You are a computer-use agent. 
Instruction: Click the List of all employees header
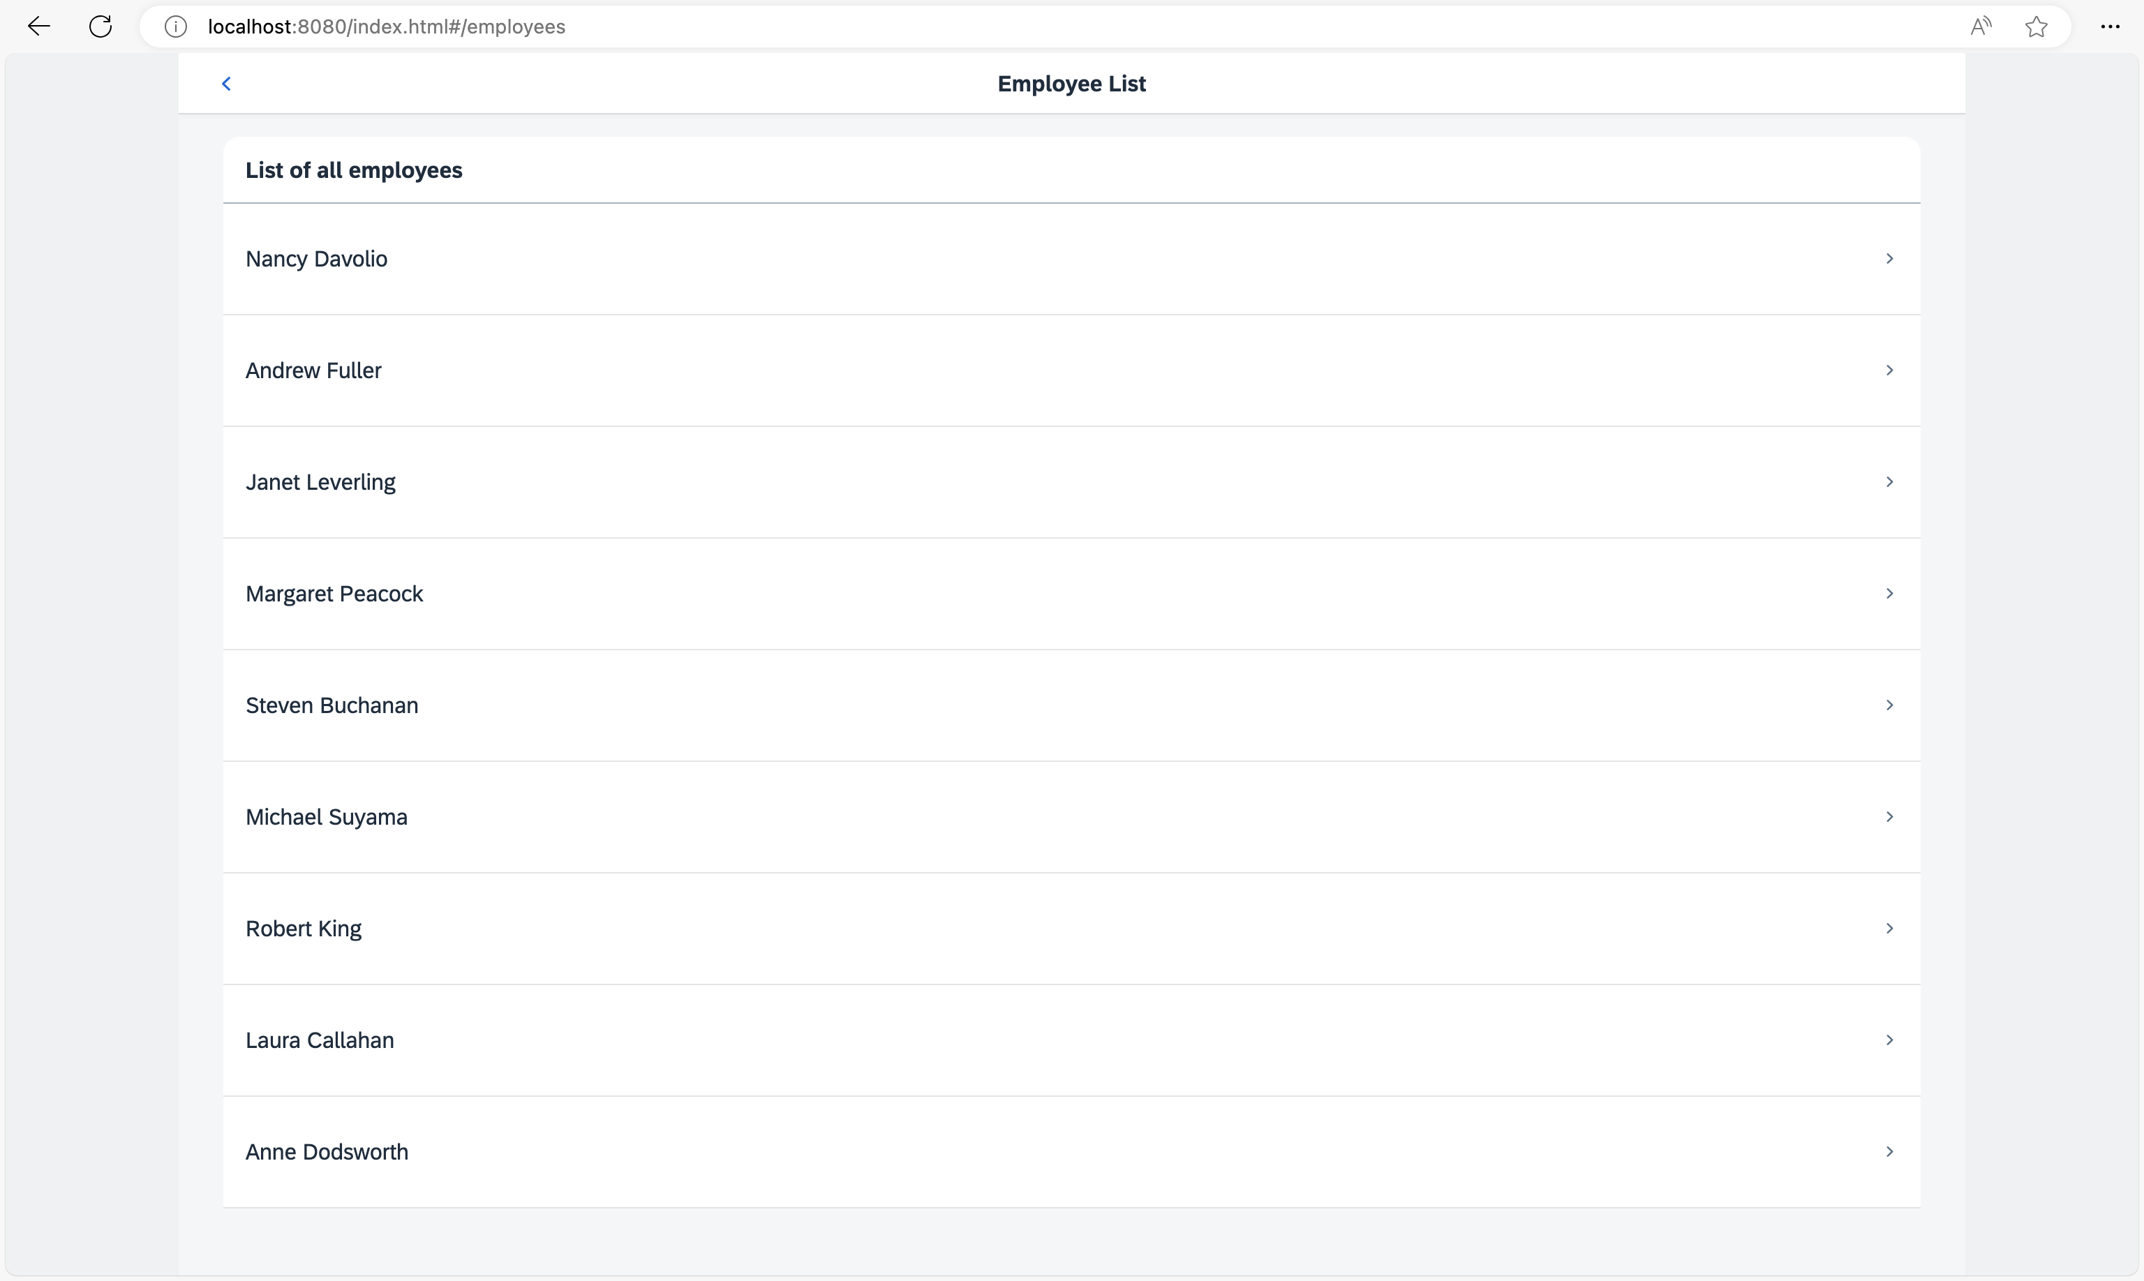tap(354, 170)
